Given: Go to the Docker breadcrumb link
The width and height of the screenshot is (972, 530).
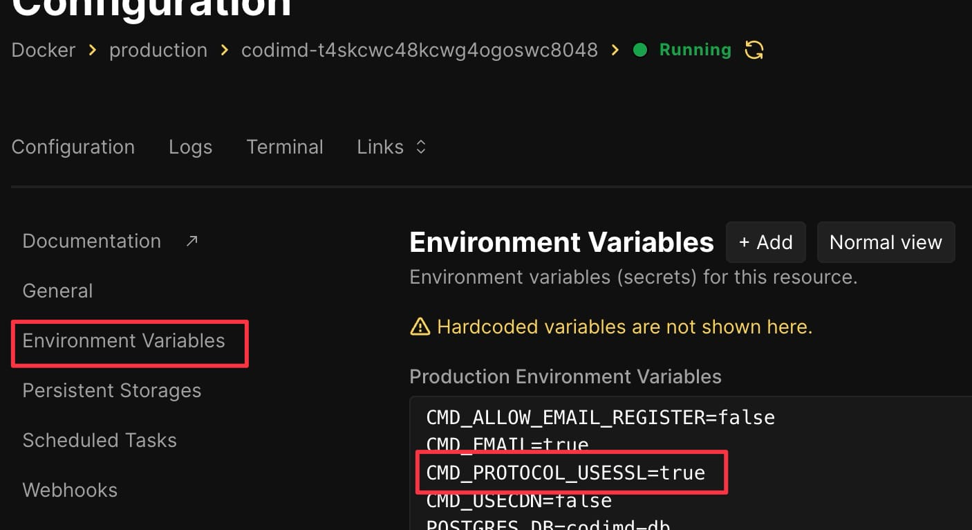Looking at the screenshot, I should click(x=44, y=50).
